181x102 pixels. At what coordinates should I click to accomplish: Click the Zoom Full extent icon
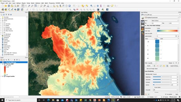(35, 6)
